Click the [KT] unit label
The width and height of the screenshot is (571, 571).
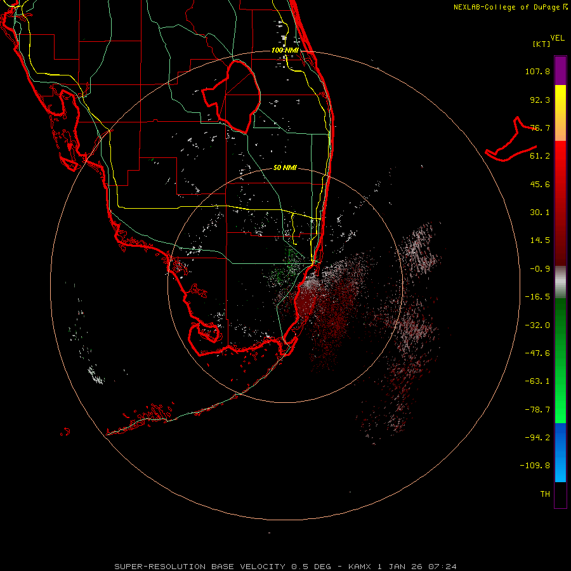pyautogui.click(x=542, y=44)
